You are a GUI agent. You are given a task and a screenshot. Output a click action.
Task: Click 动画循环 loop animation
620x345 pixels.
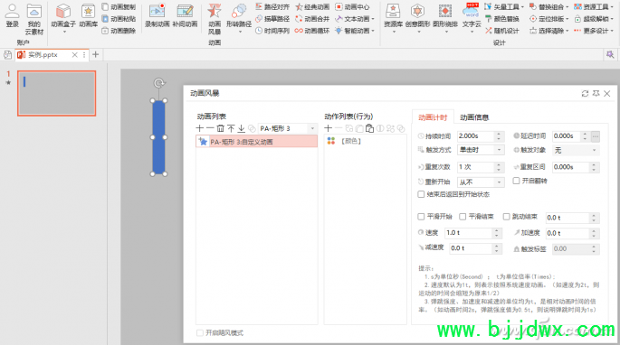(312, 31)
